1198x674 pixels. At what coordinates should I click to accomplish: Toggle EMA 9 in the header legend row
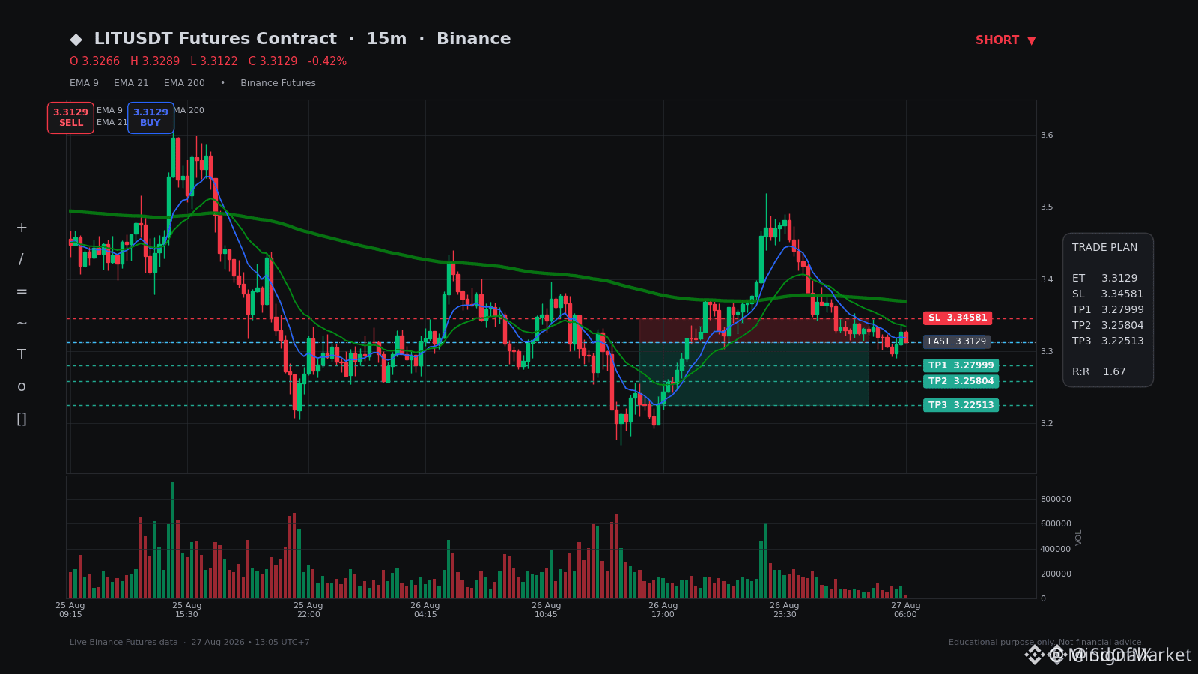pyautogui.click(x=84, y=83)
